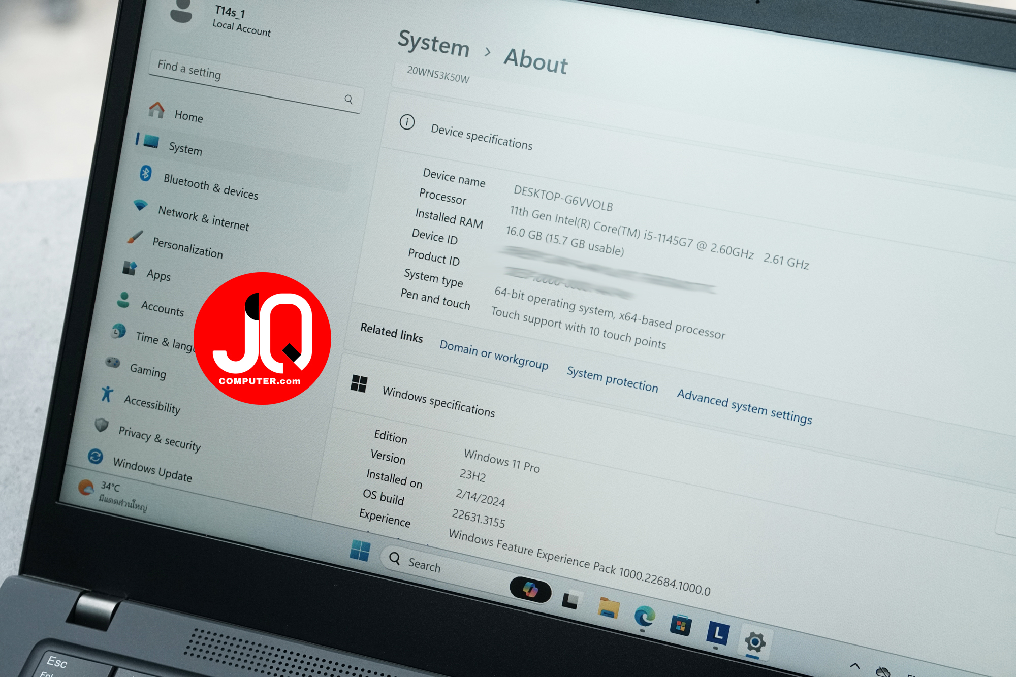Screen dimensions: 1016x677
Task: Click the Bluetooth icon in sidebar
Action: pyautogui.click(x=145, y=173)
